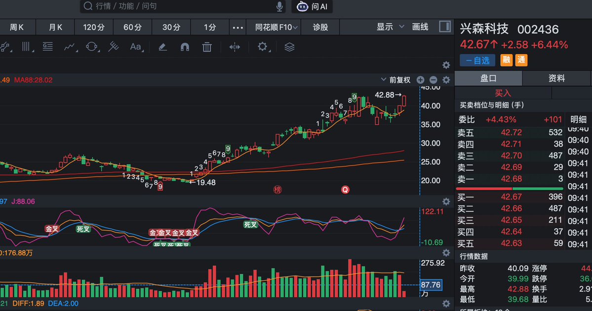The height and width of the screenshot is (311, 592).
Task: Select the range measure tool
Action: click(235, 47)
